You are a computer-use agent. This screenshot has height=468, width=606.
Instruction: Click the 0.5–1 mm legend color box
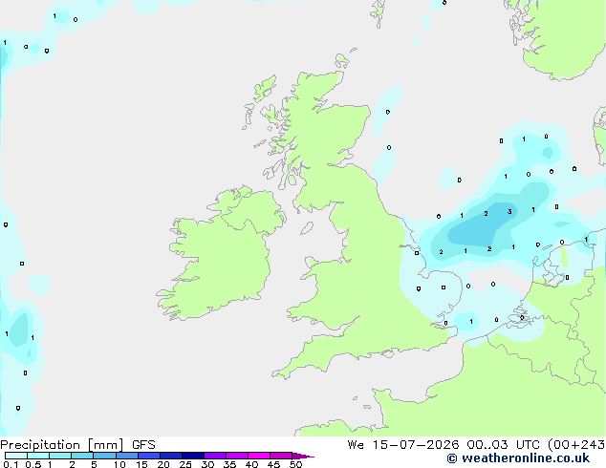tap(38, 456)
